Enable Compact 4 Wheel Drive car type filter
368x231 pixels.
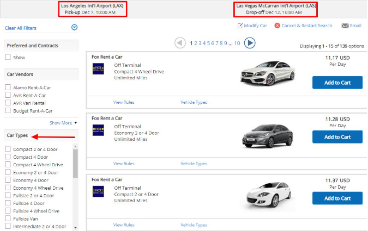8,165
